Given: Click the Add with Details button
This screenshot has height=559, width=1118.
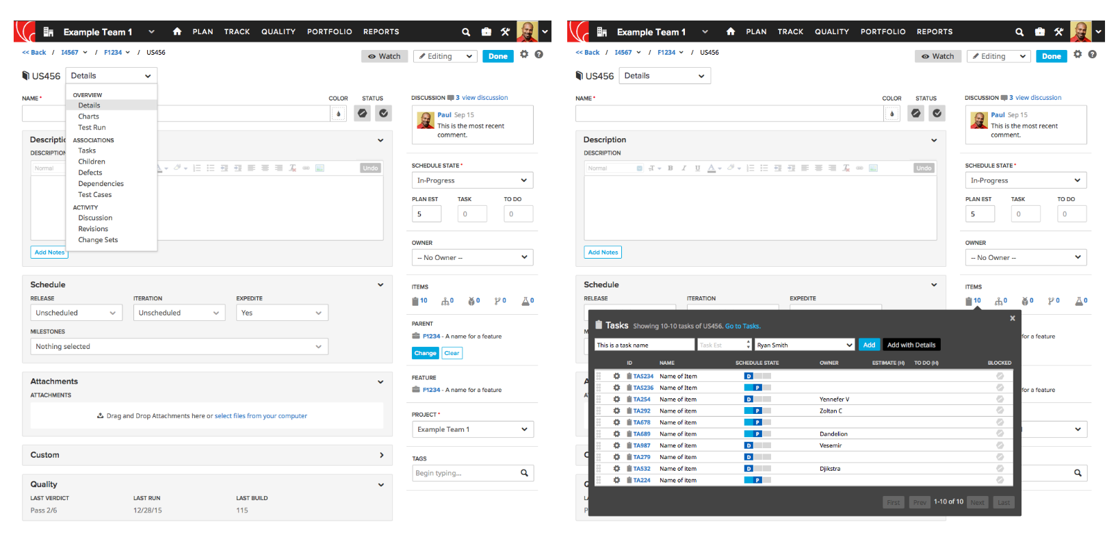Looking at the screenshot, I should [911, 345].
